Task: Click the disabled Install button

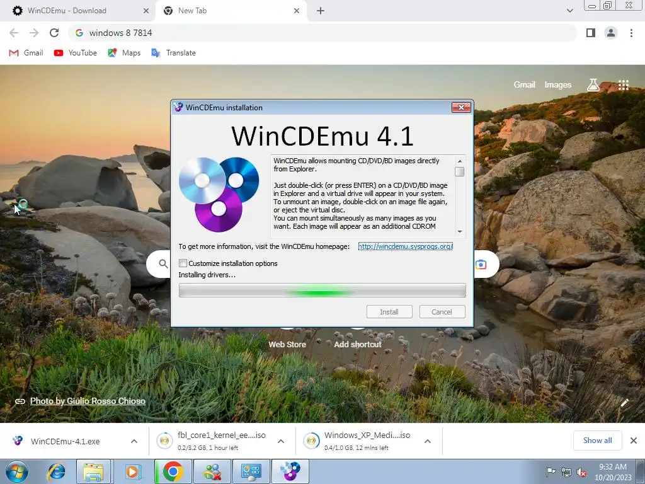Action: point(389,311)
